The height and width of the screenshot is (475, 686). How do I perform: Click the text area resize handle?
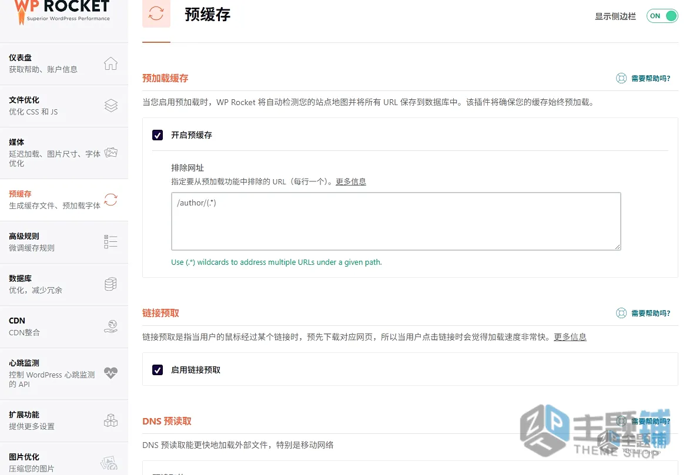[617, 247]
